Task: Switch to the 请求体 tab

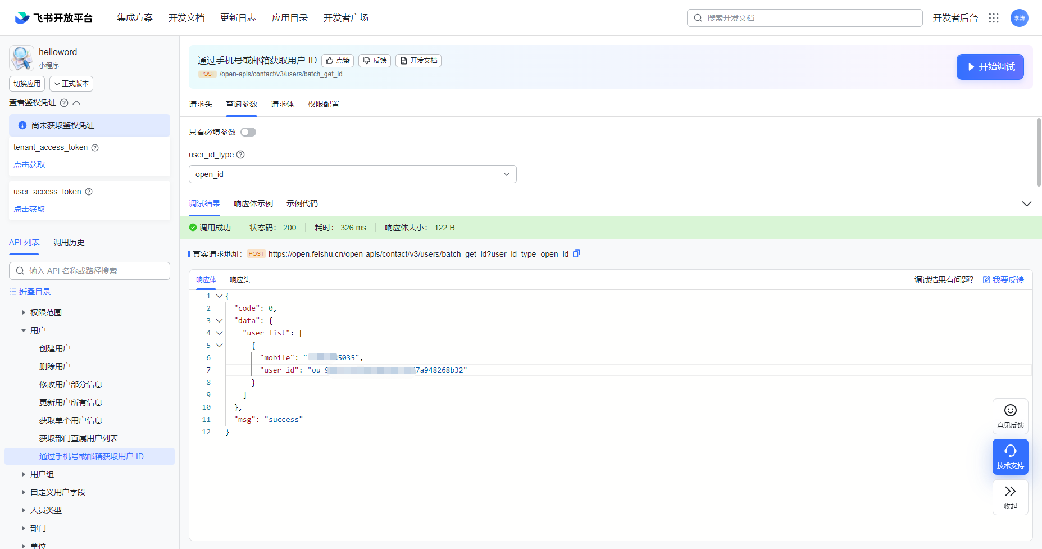Action: tap(282, 104)
